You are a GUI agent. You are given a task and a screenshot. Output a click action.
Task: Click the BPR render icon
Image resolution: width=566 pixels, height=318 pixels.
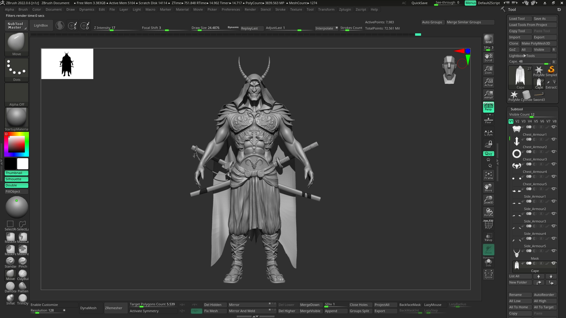[488, 39]
